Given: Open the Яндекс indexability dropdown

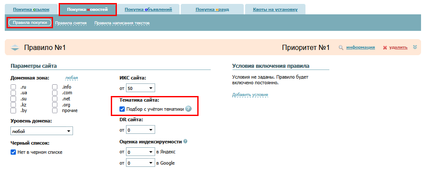Looking at the screenshot, I should (140, 152).
